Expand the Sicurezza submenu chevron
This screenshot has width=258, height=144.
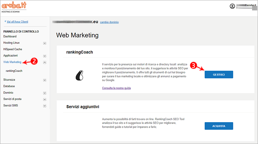45,80
